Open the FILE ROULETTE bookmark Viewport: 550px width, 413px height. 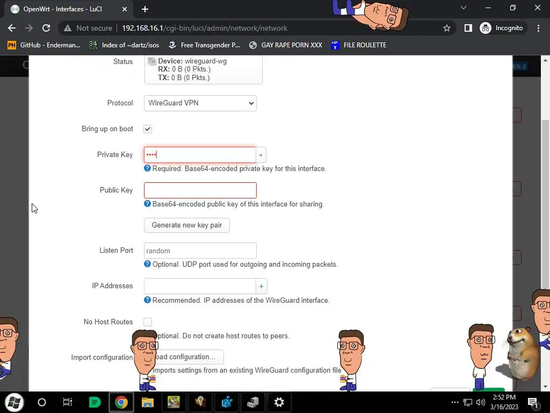[x=358, y=45]
